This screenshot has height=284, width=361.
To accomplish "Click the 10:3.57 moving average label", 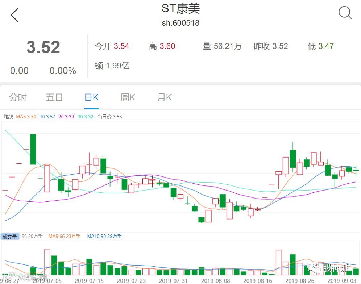I will point(47,117).
